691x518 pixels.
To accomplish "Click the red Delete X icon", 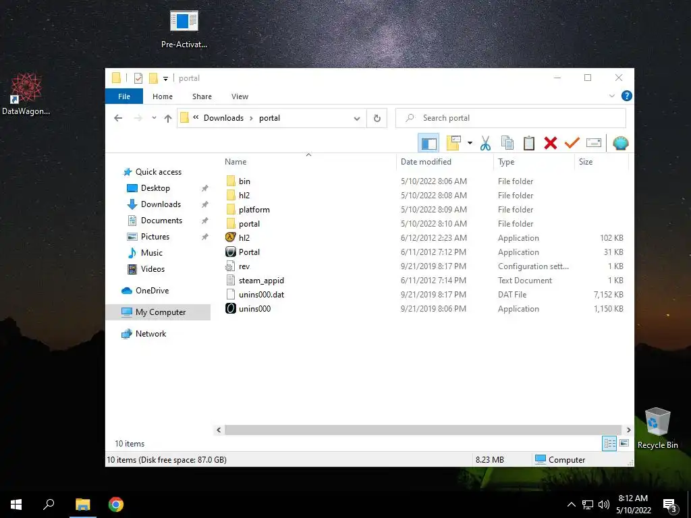I will click(551, 143).
